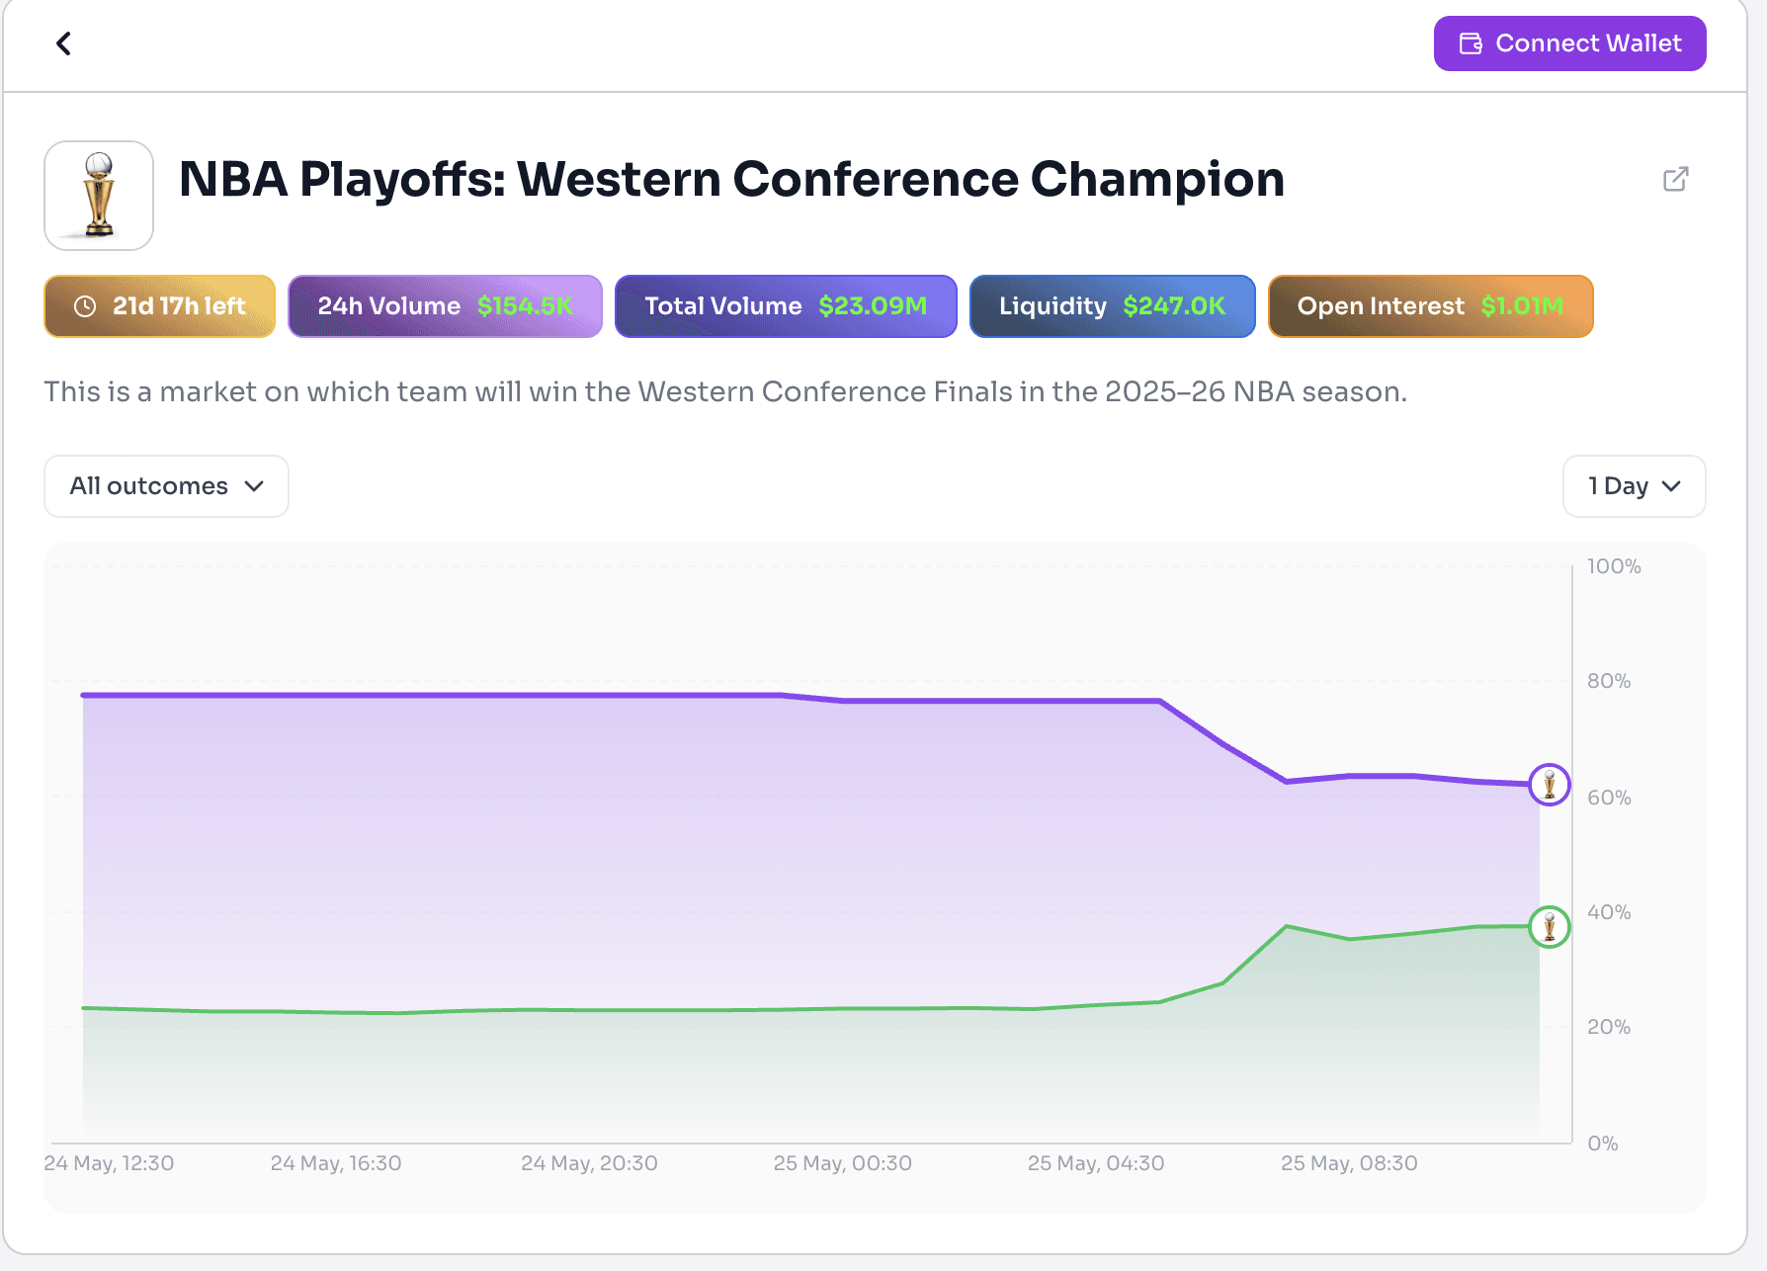Screen dimensions: 1767x1271
Task: Go back using the left chevron arrow
Action: tap(63, 43)
